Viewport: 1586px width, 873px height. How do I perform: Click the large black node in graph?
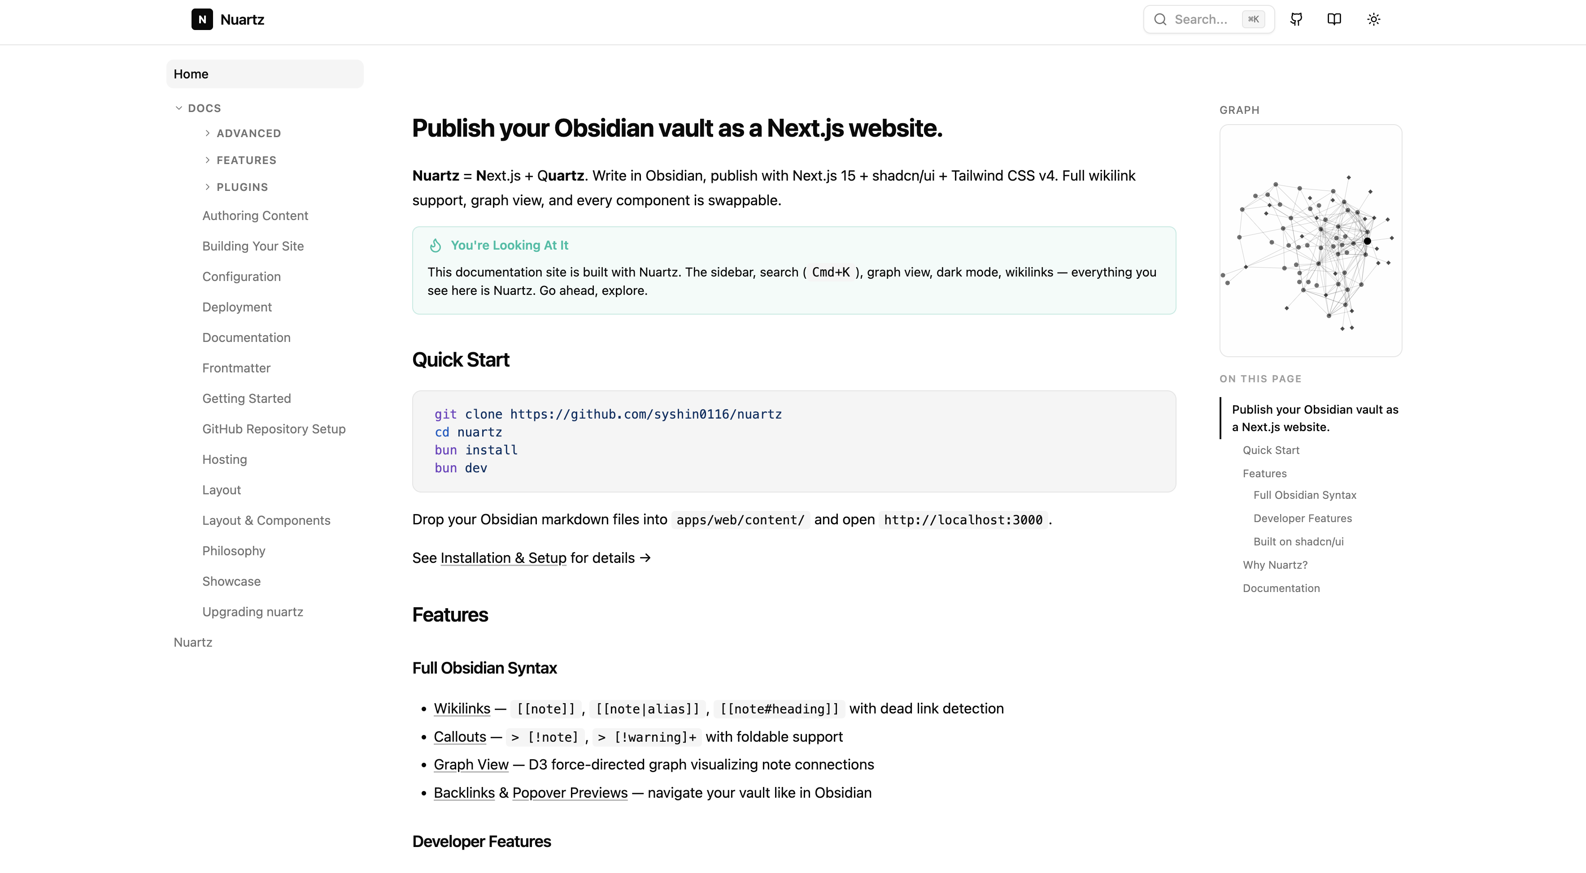click(1368, 241)
